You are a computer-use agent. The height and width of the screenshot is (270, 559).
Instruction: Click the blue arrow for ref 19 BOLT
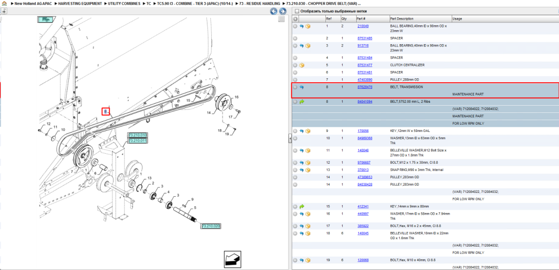[x=301, y=260]
